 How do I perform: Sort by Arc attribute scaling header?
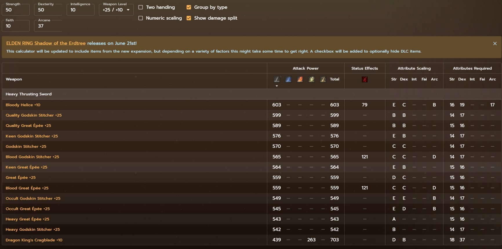click(434, 79)
